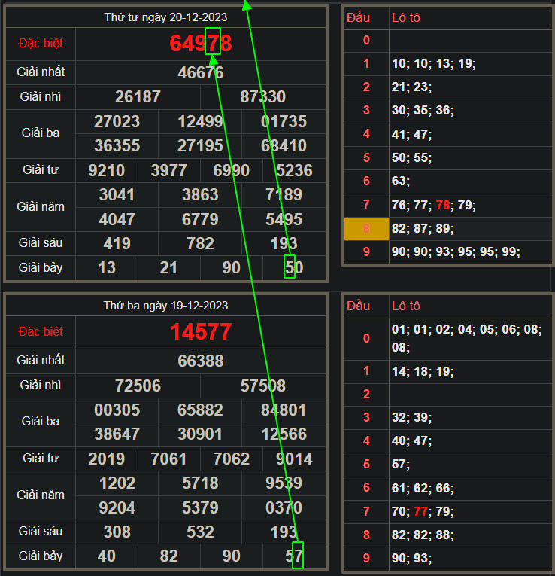Image resolution: width=555 pixels, height=576 pixels.
Task: Select fifth prize number 6779
Action: 200,219
